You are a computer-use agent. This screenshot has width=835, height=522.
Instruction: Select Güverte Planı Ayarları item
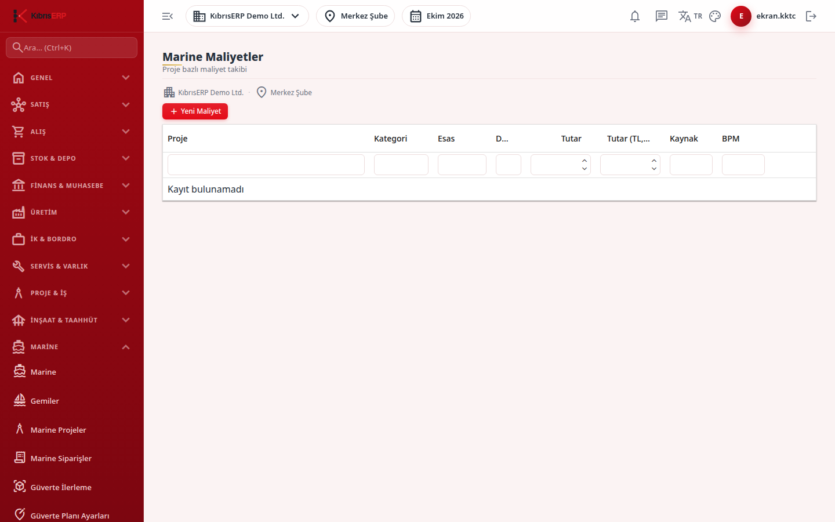tap(72, 516)
